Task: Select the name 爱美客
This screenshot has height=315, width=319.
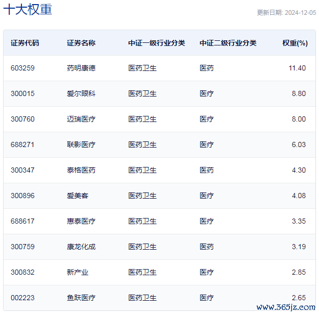Action: (x=77, y=196)
